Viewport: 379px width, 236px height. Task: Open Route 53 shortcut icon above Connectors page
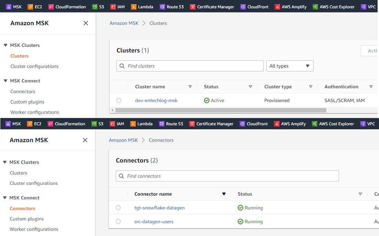162,124
